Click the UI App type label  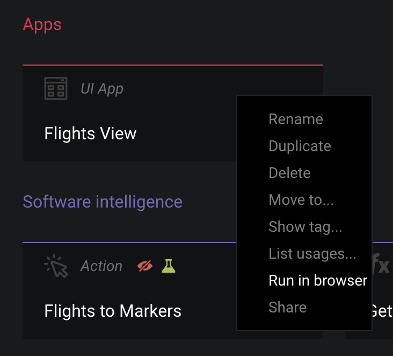click(x=102, y=89)
